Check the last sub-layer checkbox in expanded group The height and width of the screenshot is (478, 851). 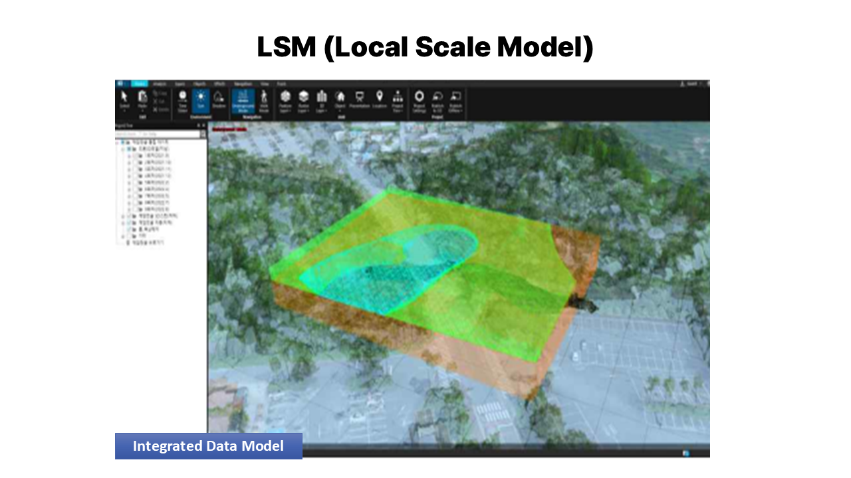pyautogui.click(x=135, y=209)
